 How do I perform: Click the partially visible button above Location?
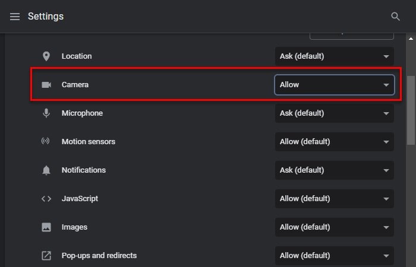pos(352,36)
